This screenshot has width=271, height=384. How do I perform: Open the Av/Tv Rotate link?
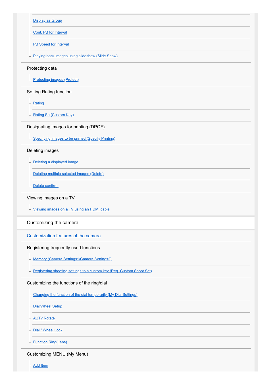44,318
